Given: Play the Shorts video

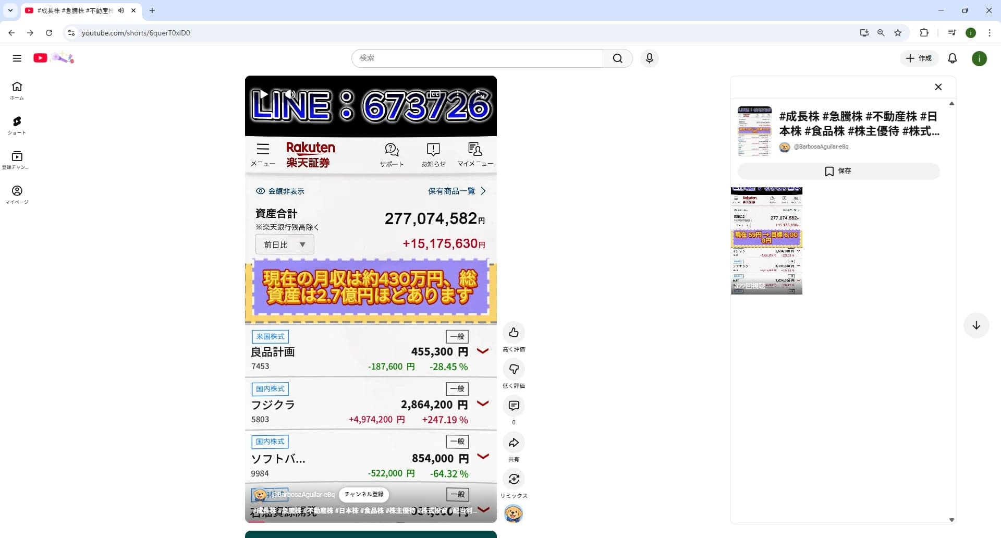Looking at the screenshot, I should pos(264,94).
